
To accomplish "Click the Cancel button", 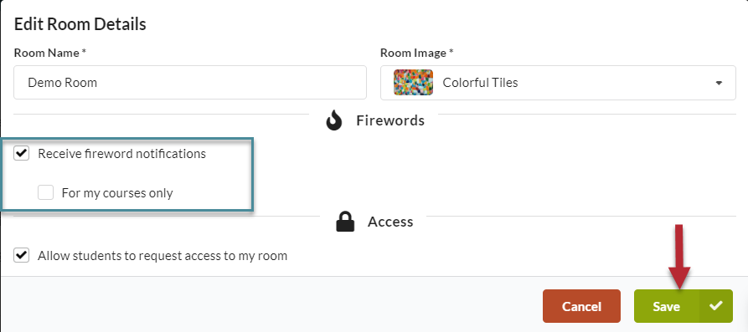I will click(581, 306).
